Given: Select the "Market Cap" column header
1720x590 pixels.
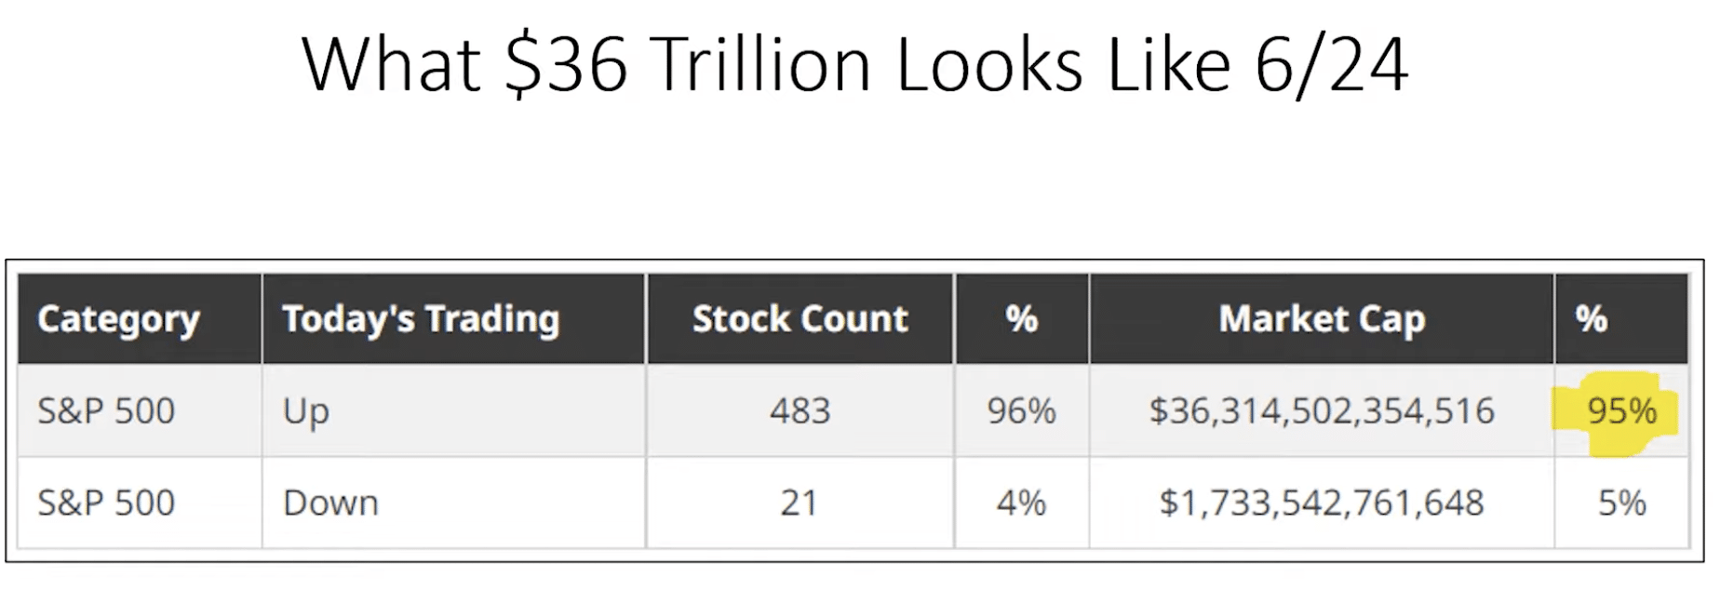Looking at the screenshot, I should point(1322,319).
